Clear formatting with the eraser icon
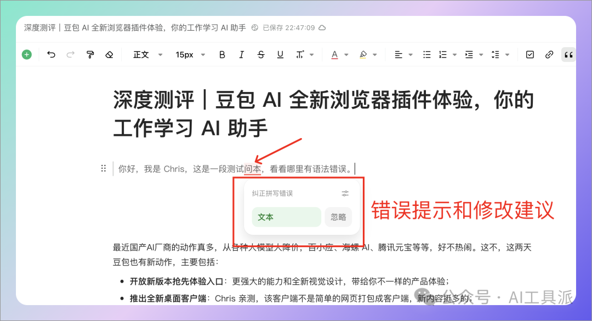 click(109, 55)
